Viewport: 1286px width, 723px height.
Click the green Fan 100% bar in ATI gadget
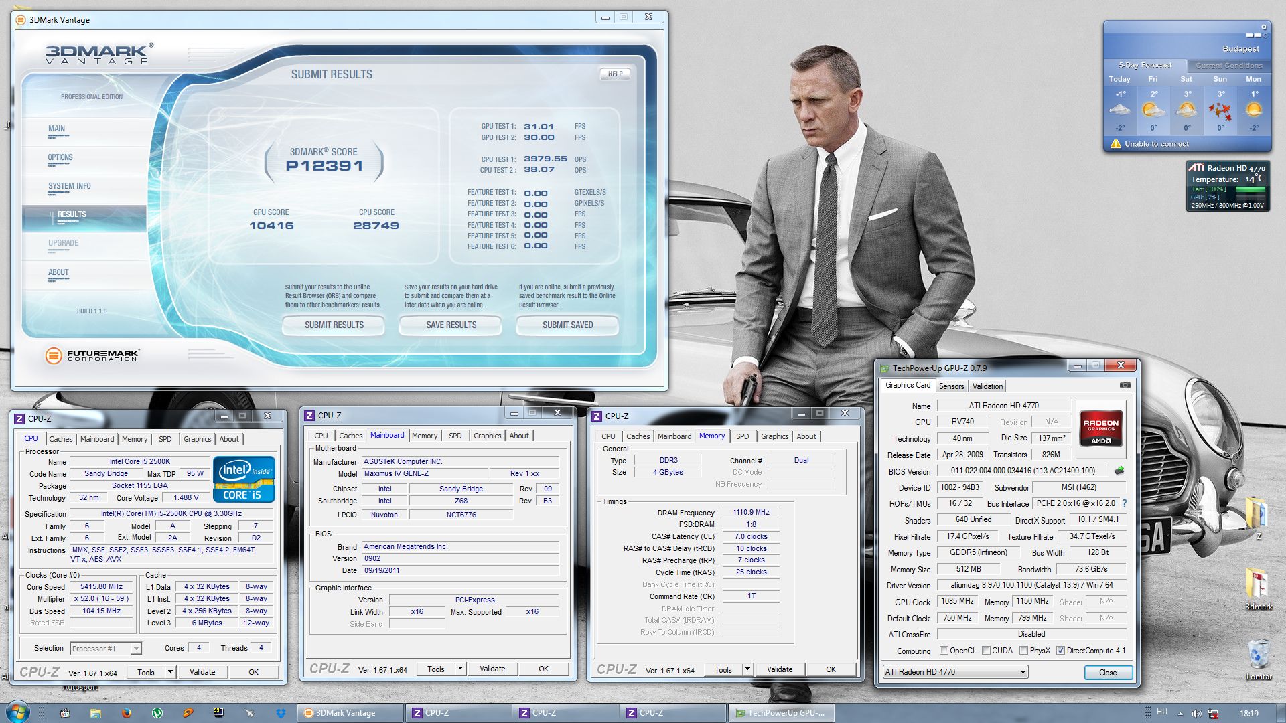(1249, 189)
